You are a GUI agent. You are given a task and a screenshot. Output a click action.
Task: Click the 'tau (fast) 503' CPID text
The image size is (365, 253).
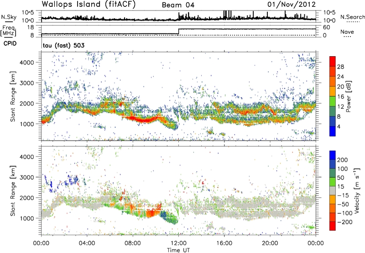[63, 45]
